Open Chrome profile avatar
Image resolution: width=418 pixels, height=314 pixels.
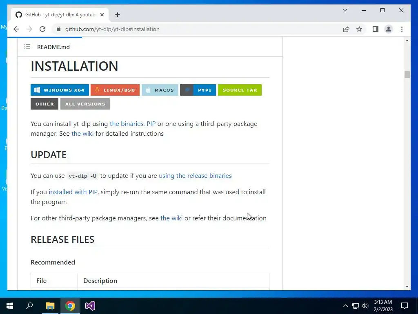point(389,29)
